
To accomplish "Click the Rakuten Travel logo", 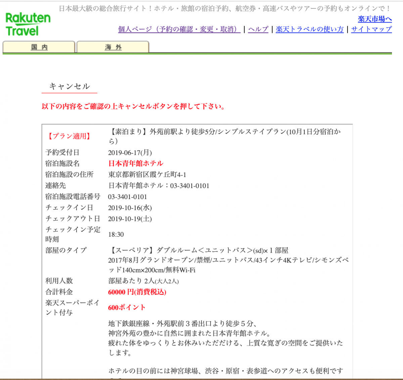I will pos(28,24).
